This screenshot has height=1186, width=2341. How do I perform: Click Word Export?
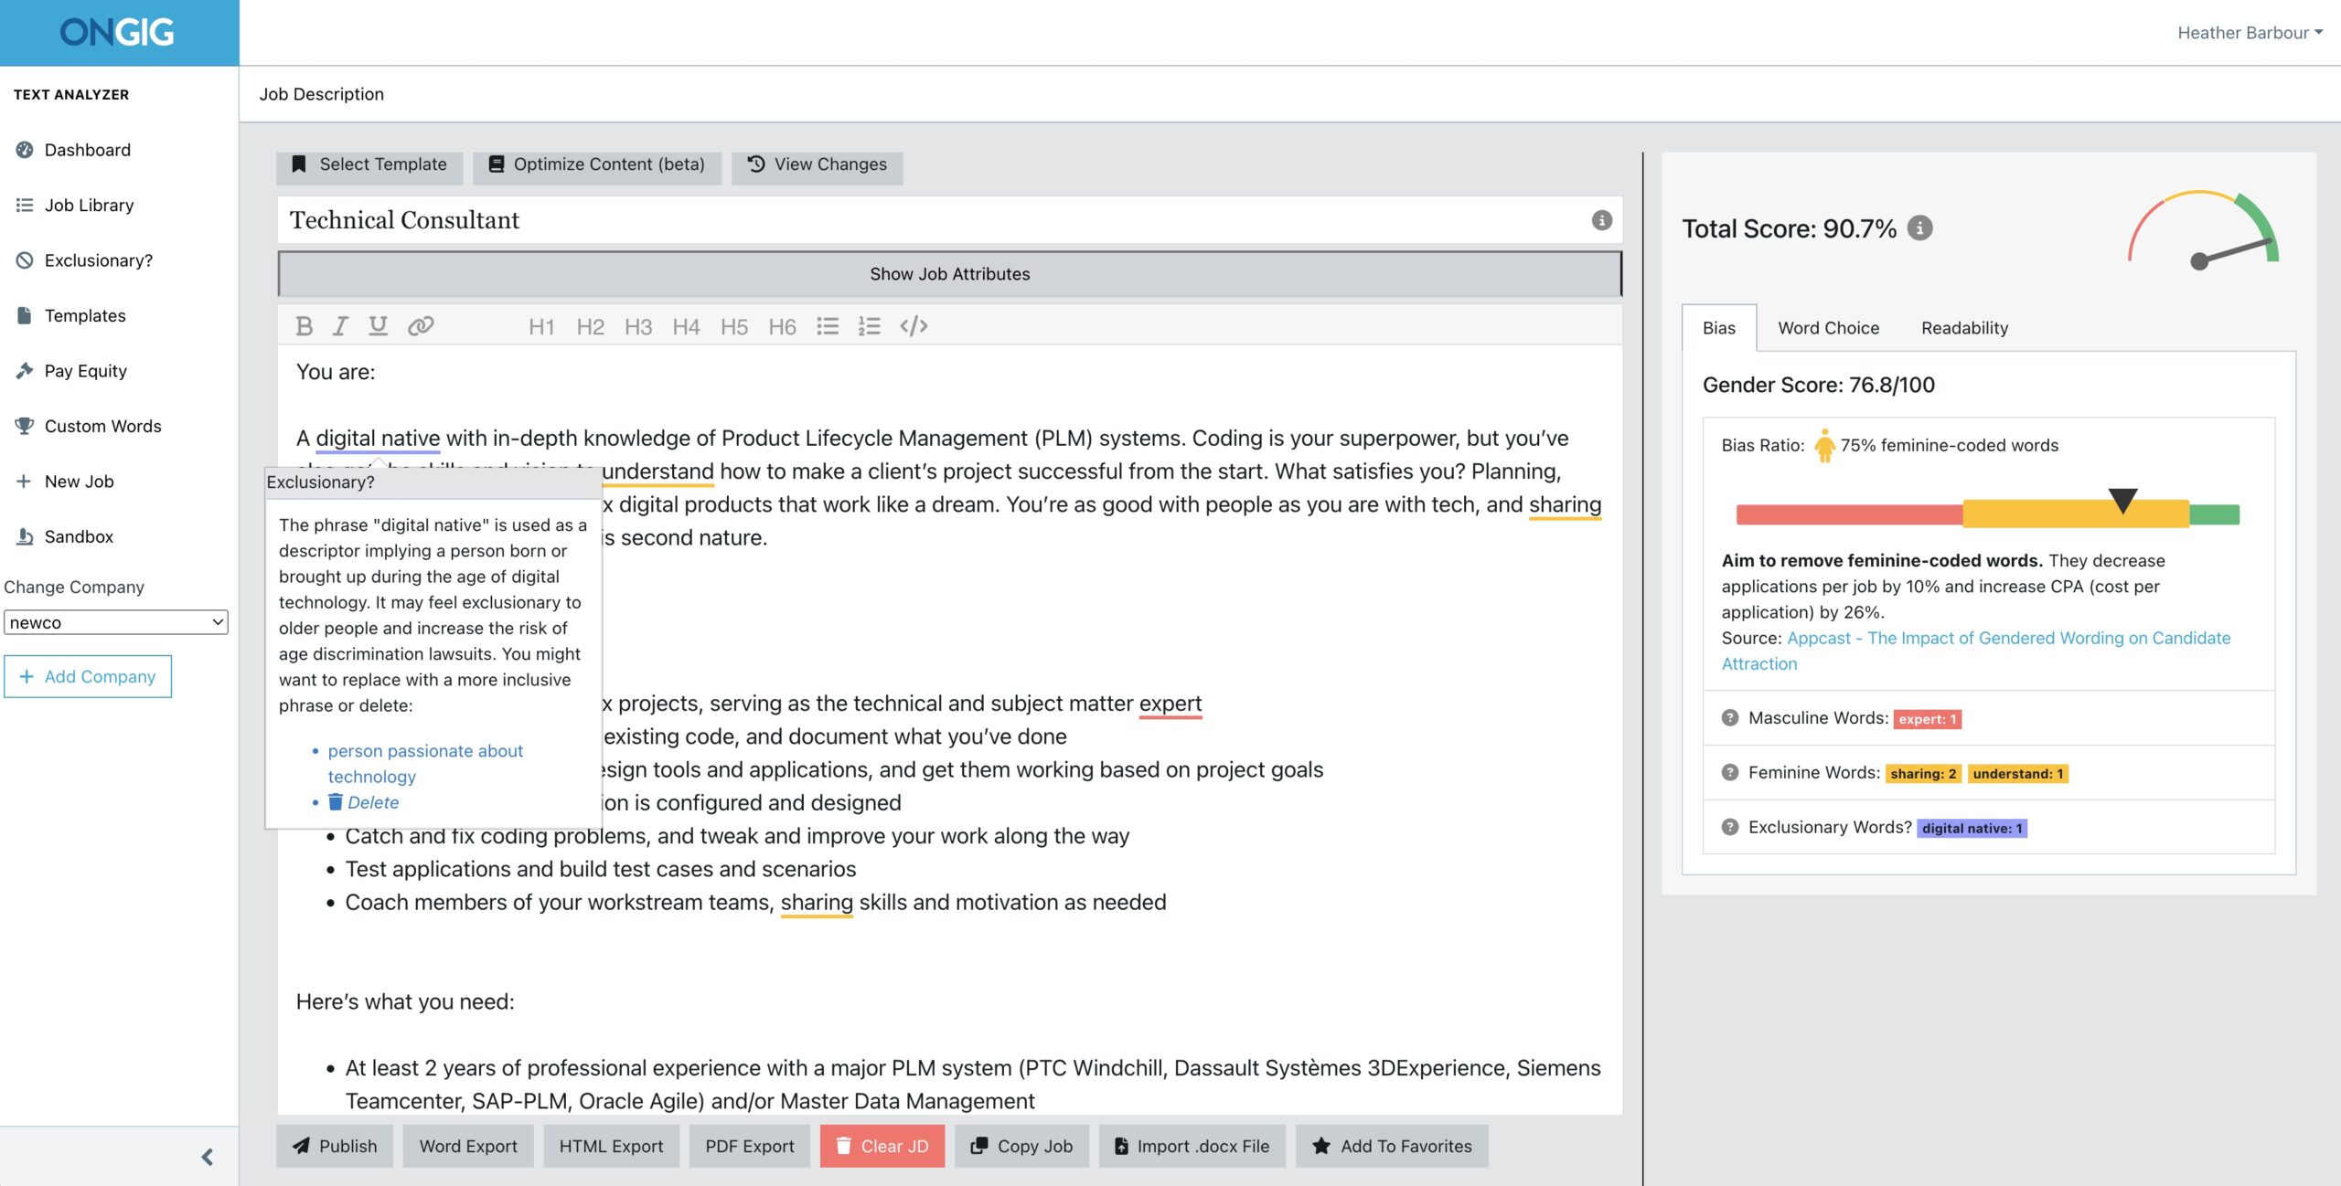coord(468,1146)
